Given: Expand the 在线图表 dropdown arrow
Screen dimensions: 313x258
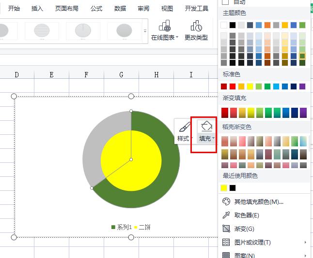Looking at the screenshot, I should coord(177,37).
